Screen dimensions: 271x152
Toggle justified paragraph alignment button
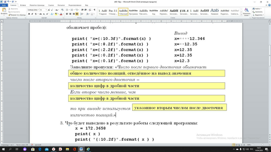pyautogui.click(x=77, y=14)
